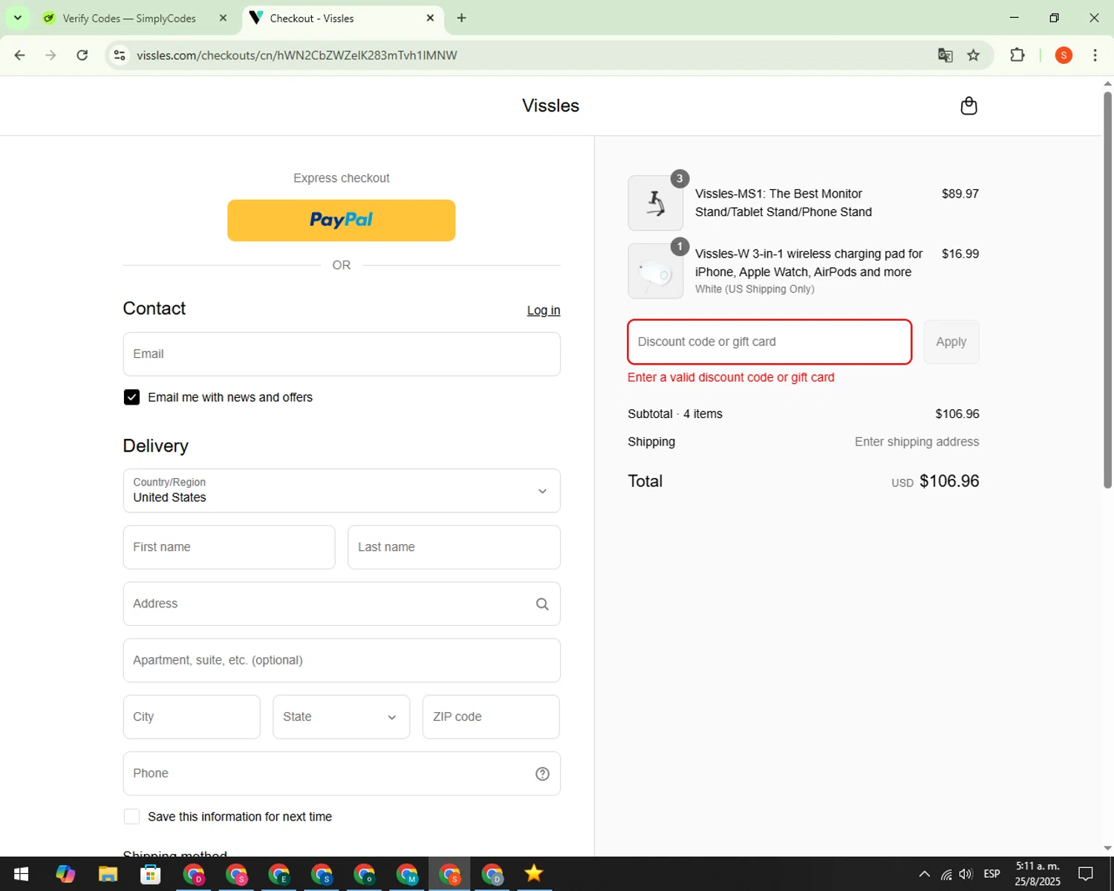Close the Checkout - Vissles tab
This screenshot has width=1114, height=891.
click(x=430, y=18)
